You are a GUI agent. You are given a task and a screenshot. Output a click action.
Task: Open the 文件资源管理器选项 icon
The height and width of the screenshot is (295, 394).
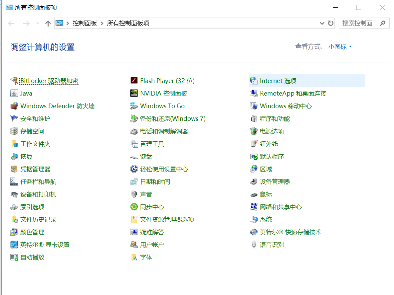coord(134,219)
